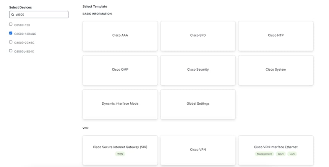Select Cisco VPN Interface Ethernet template
The image size is (329, 167).
pyautogui.click(x=276, y=150)
